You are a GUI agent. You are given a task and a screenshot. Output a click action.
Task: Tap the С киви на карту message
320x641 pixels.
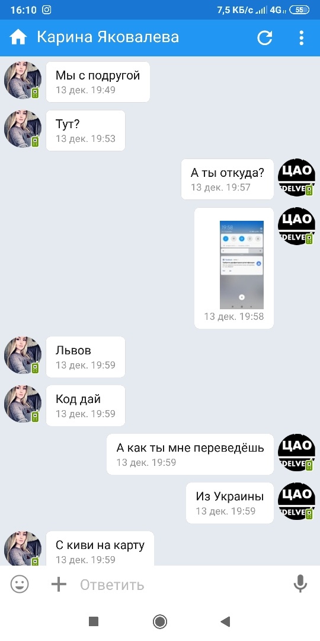click(100, 548)
